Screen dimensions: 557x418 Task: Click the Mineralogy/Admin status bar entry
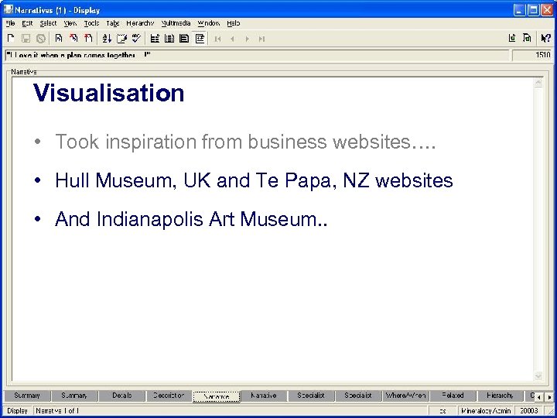point(485,411)
